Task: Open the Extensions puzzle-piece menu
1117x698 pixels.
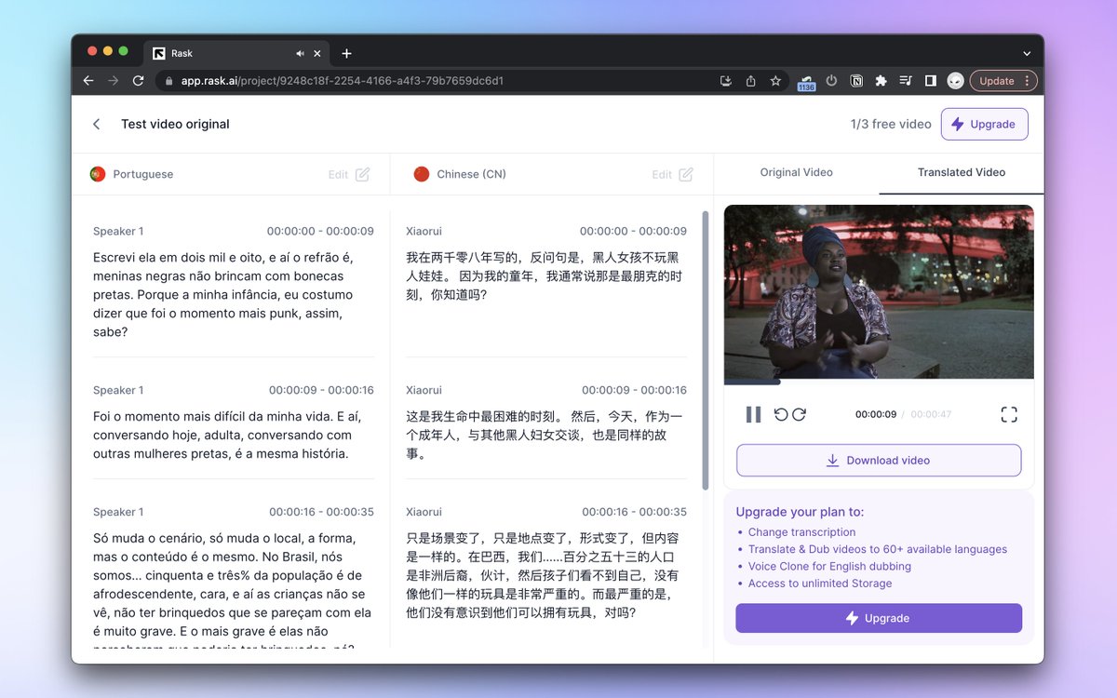Action: (881, 81)
